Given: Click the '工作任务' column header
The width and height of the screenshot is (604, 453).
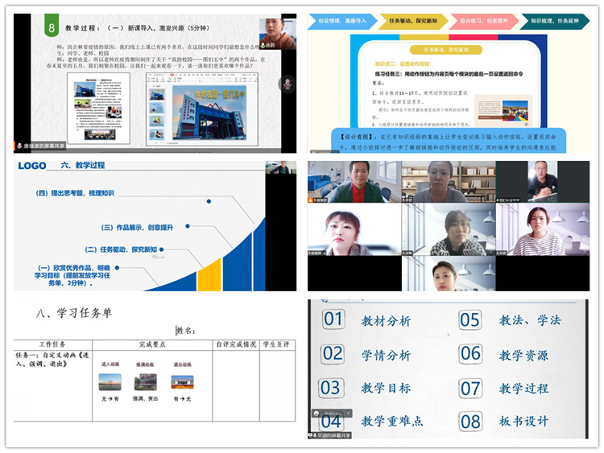Looking at the screenshot, I should click(x=52, y=344).
